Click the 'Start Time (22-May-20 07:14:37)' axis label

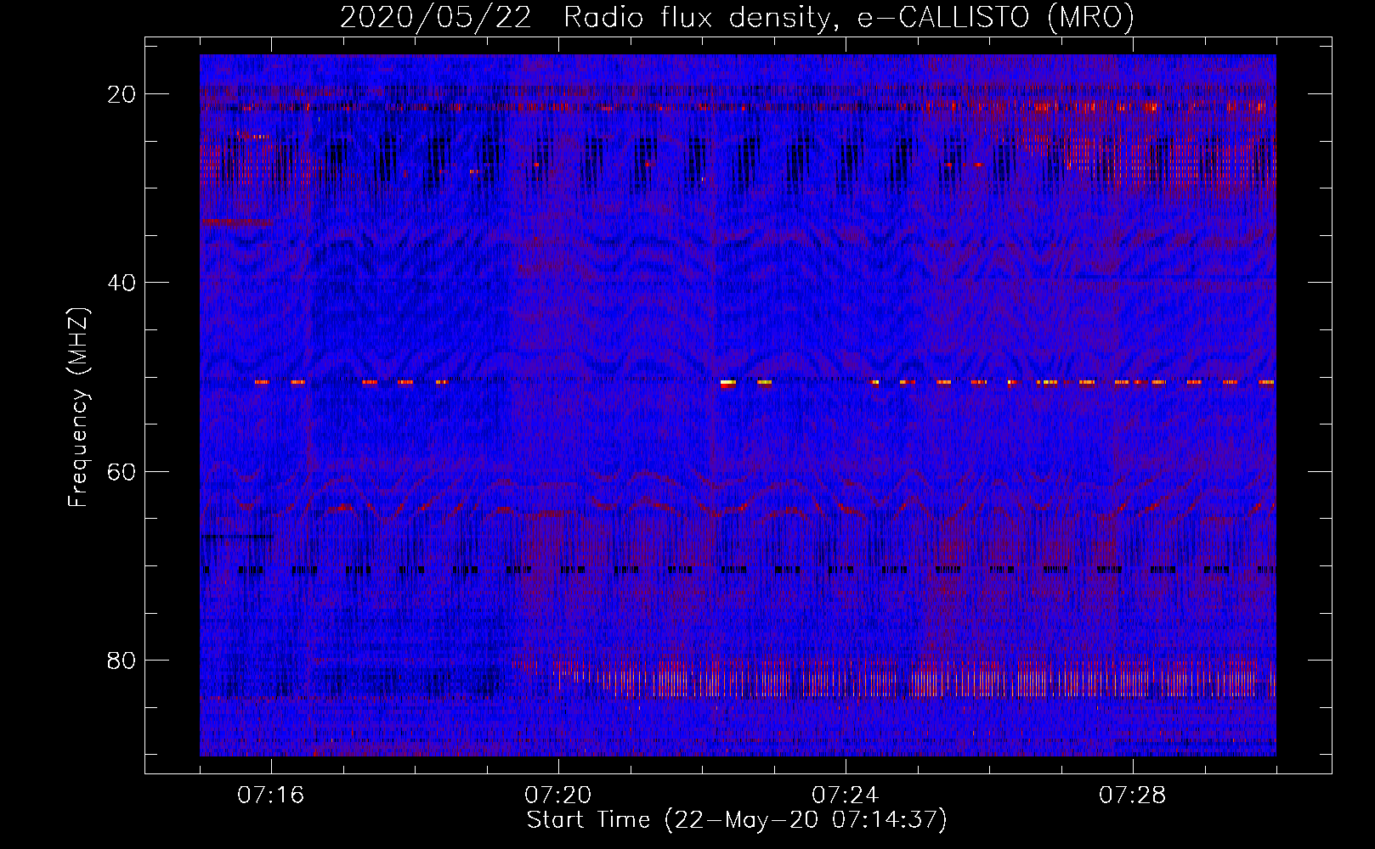[737, 820]
